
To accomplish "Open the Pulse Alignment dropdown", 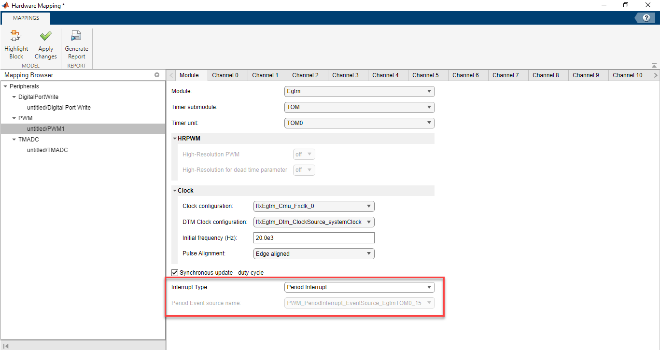I will point(314,253).
